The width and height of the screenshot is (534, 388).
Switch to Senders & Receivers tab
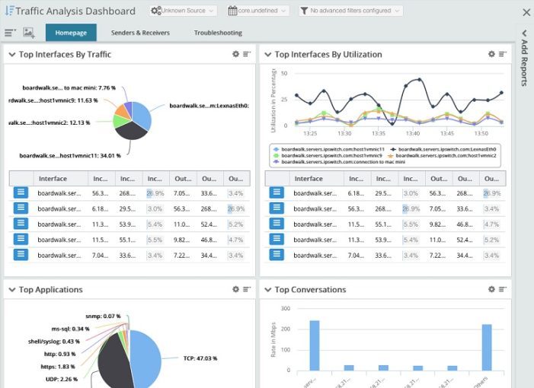pos(140,33)
